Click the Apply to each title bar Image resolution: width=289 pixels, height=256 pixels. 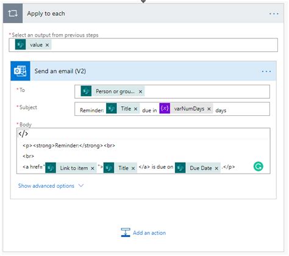(x=143, y=13)
